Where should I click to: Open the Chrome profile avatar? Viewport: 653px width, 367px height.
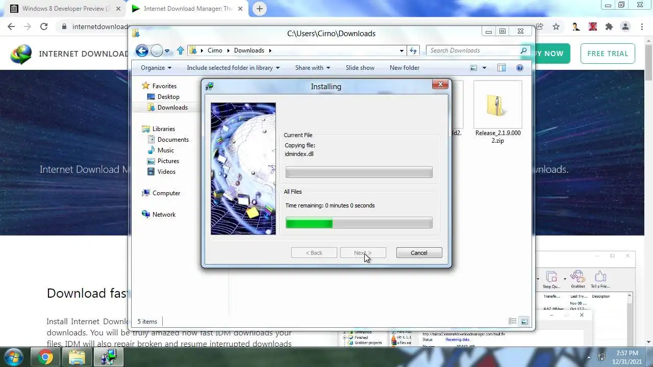pos(625,27)
